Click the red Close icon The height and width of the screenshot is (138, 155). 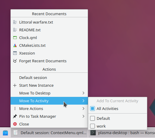[15, 124]
